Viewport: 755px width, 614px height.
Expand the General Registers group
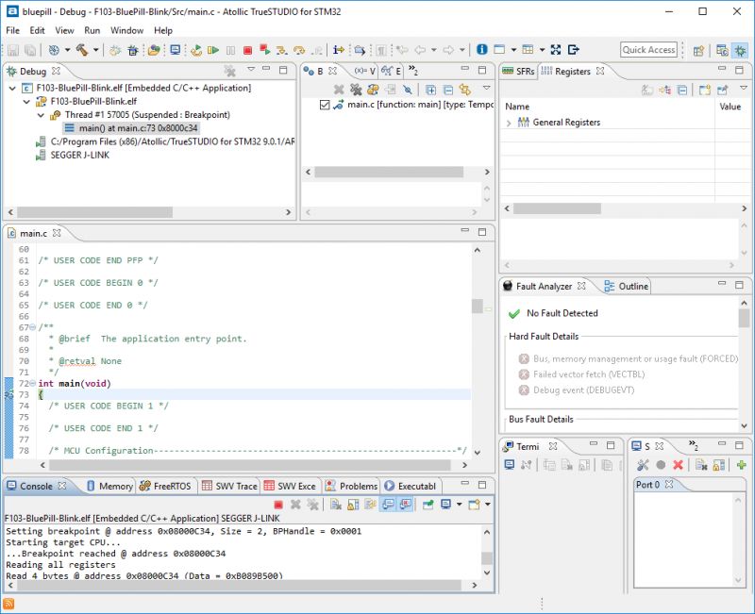(x=509, y=123)
